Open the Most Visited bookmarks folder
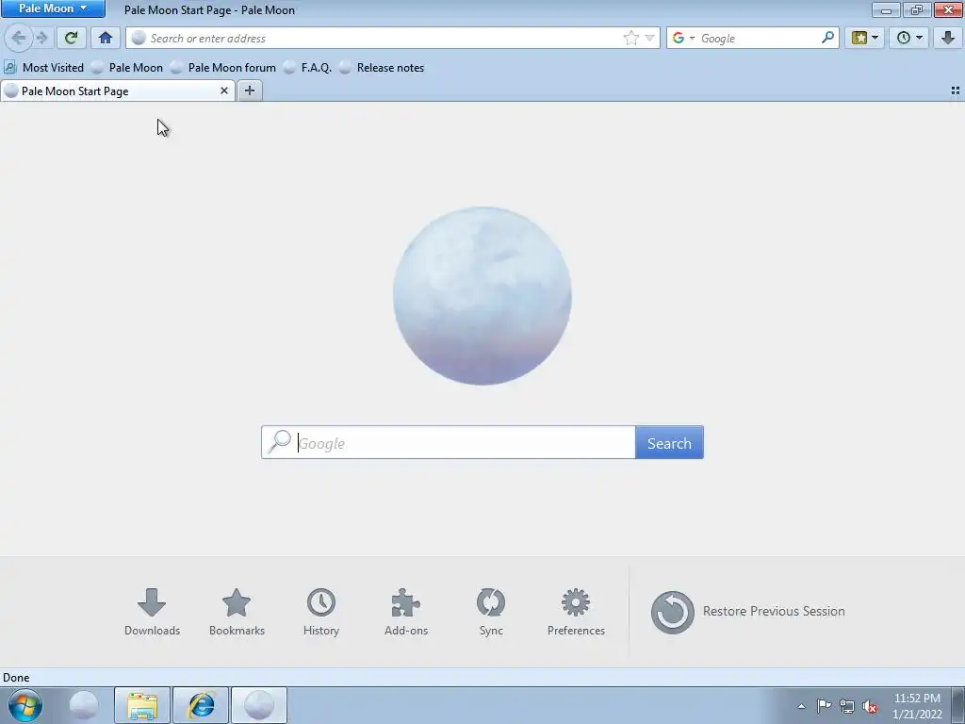 click(x=43, y=68)
